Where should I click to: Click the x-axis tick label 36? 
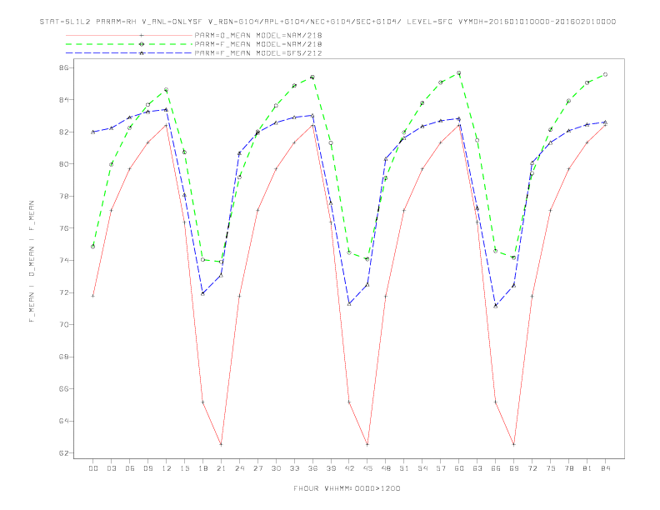point(312,468)
